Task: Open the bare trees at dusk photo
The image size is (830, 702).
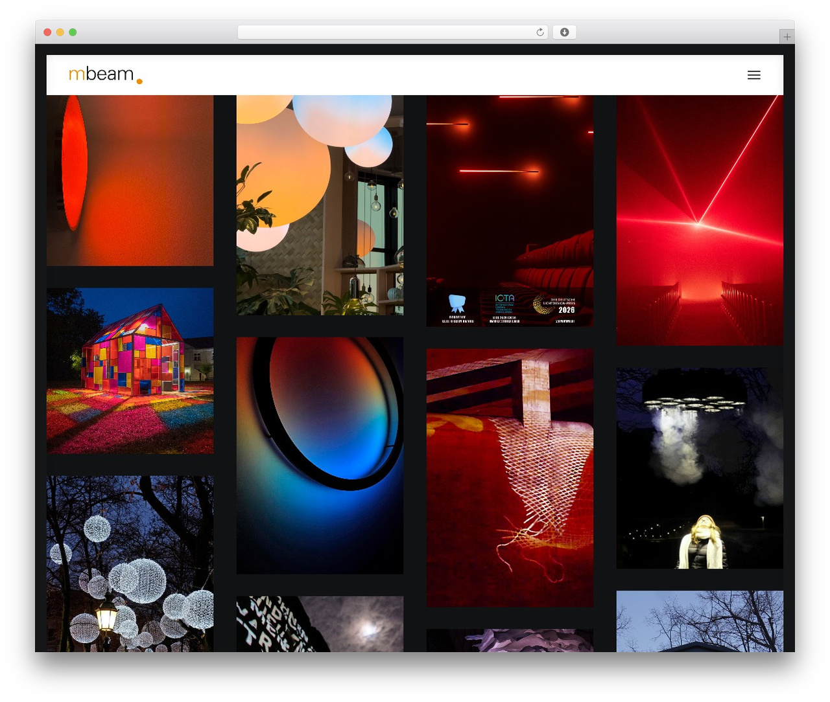Action: pos(700,622)
